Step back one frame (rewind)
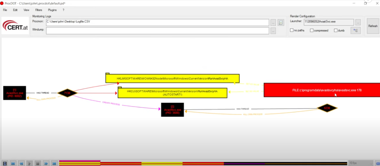The image size is (380, 166). (x=21, y=163)
